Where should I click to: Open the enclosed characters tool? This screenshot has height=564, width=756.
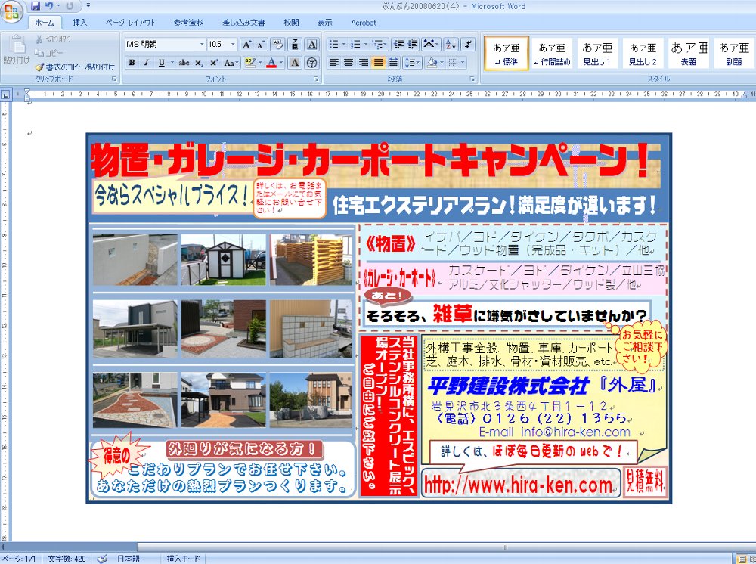pyautogui.click(x=312, y=63)
